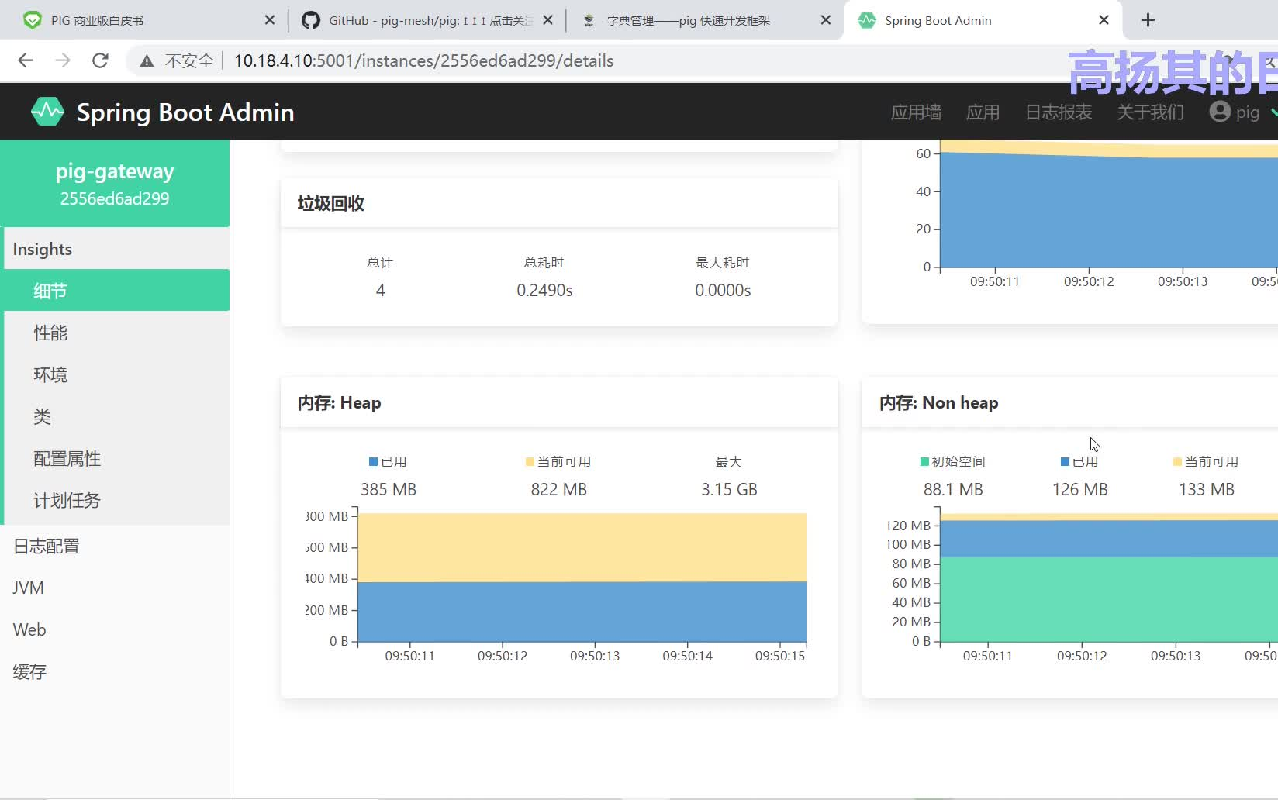
Task: Open 关于我们 in top navigation
Action: click(x=1150, y=112)
